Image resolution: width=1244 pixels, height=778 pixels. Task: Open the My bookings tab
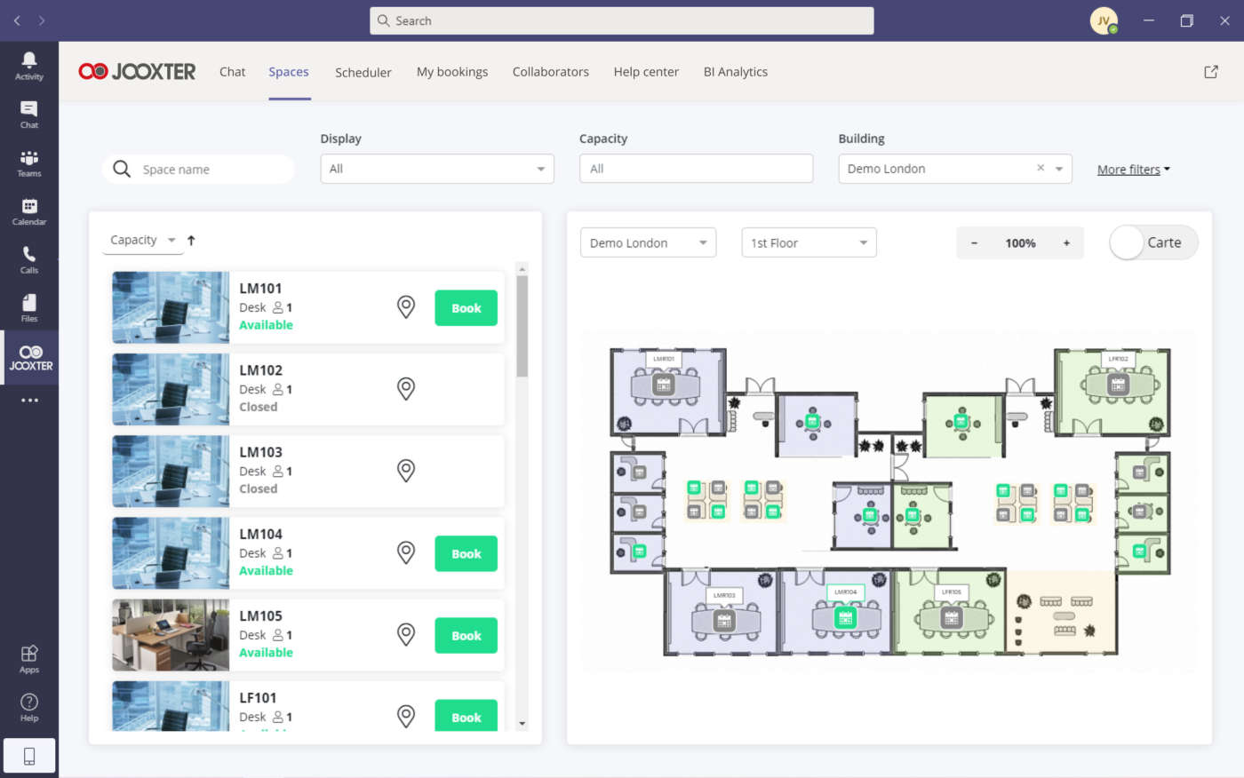tap(451, 72)
